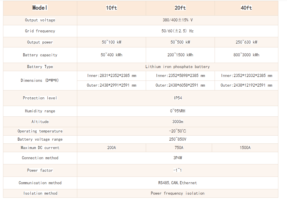Click the IP54 protection level value
Screen dimensions: 287x199
(178, 98)
